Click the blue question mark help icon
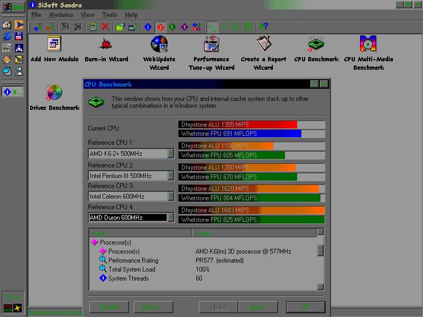423x317 pixels. (264, 27)
